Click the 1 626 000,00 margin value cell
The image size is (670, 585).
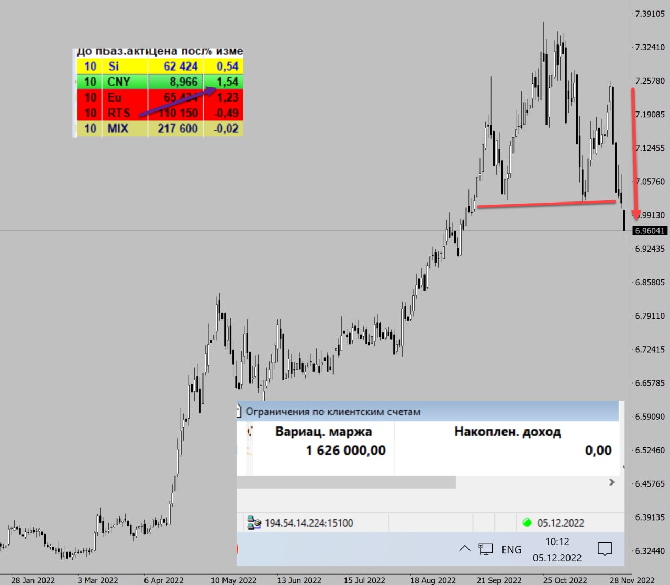pyautogui.click(x=345, y=451)
